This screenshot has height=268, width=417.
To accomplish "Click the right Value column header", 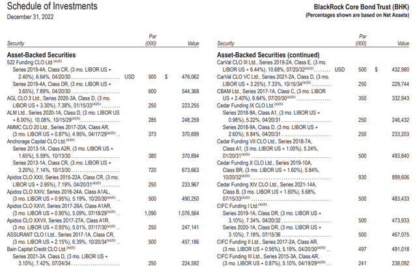I will tap(403, 44).
